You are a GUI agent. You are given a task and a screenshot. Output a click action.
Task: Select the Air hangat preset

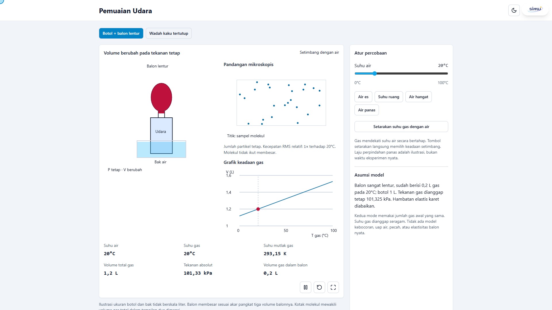418,97
